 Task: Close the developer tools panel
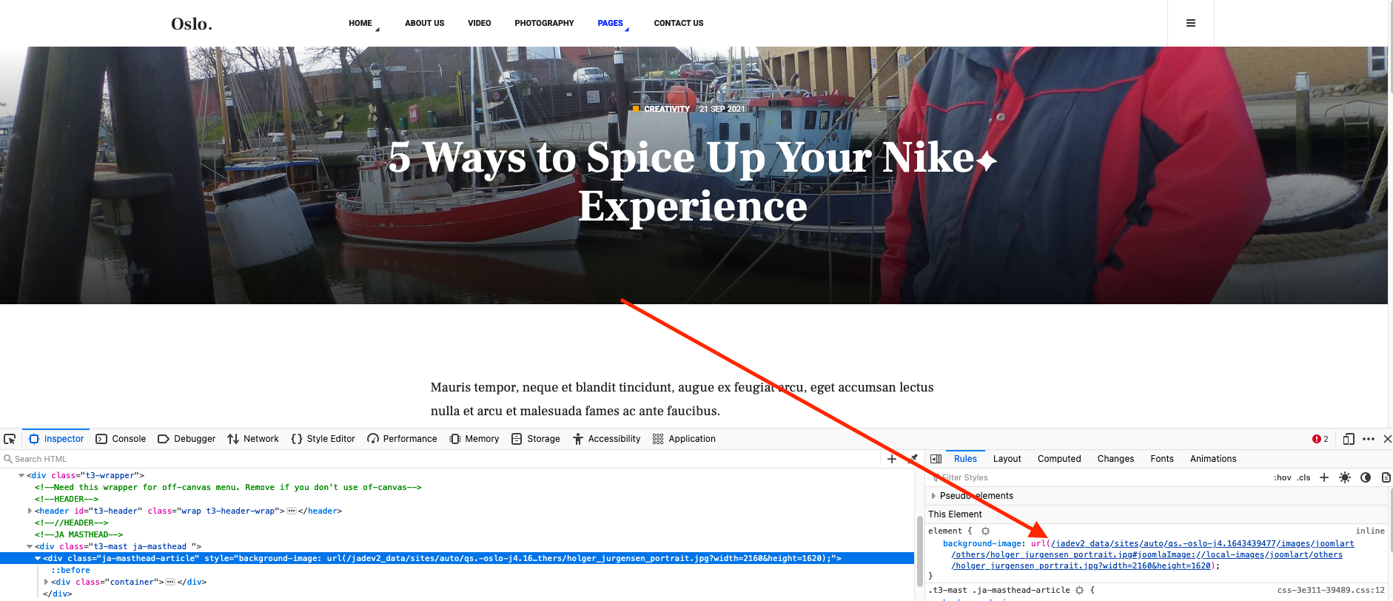[1387, 439]
